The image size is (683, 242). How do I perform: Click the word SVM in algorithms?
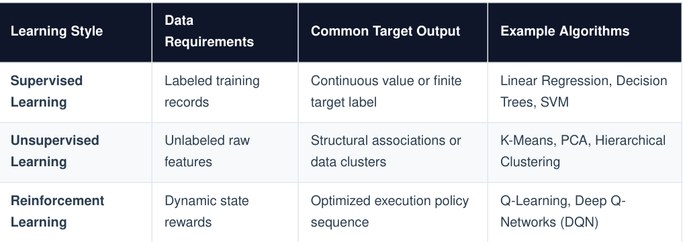click(x=555, y=103)
